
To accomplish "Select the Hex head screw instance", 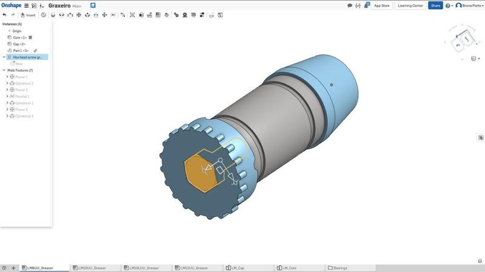I will (x=27, y=57).
